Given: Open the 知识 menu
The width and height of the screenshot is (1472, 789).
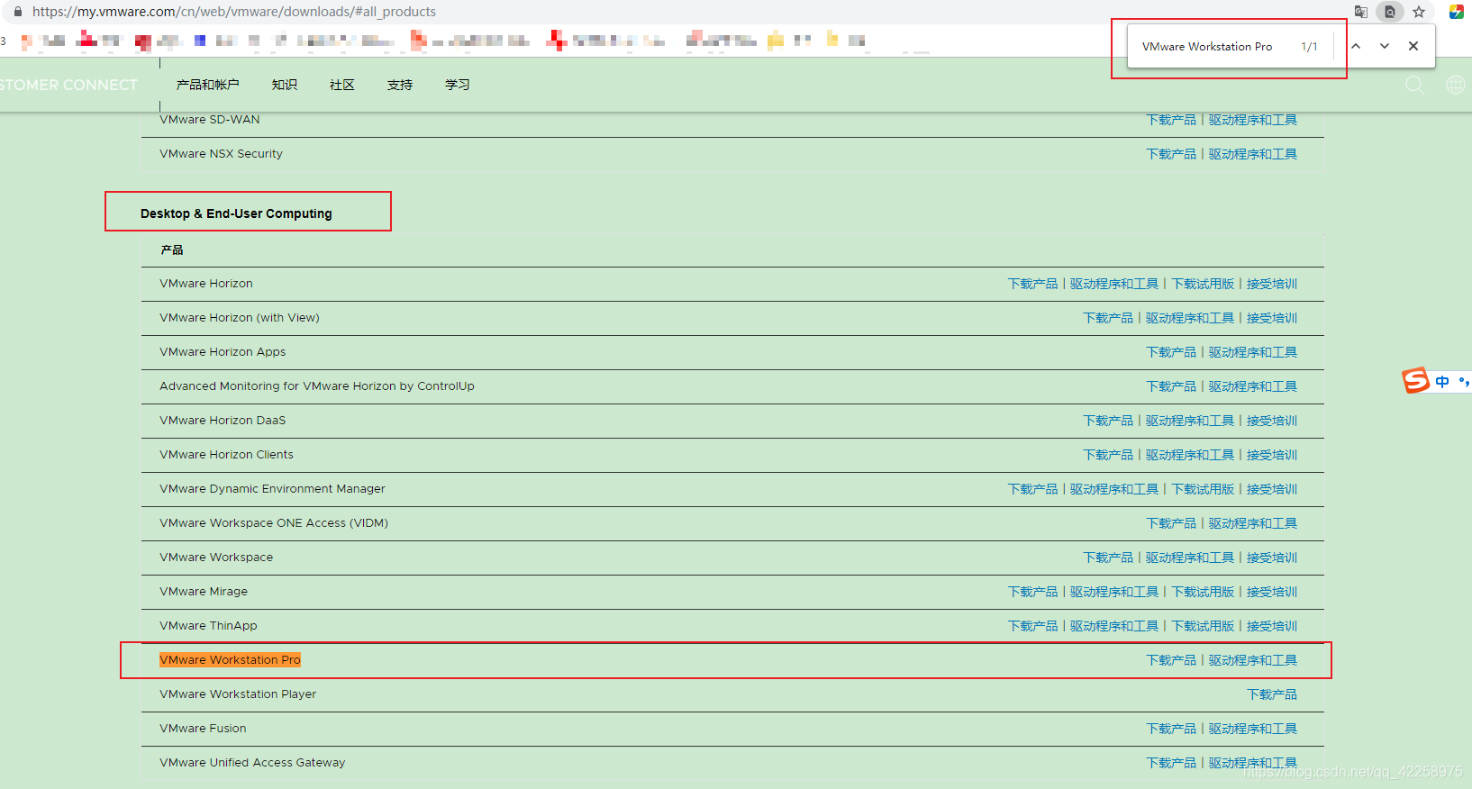Looking at the screenshot, I should click(x=285, y=85).
